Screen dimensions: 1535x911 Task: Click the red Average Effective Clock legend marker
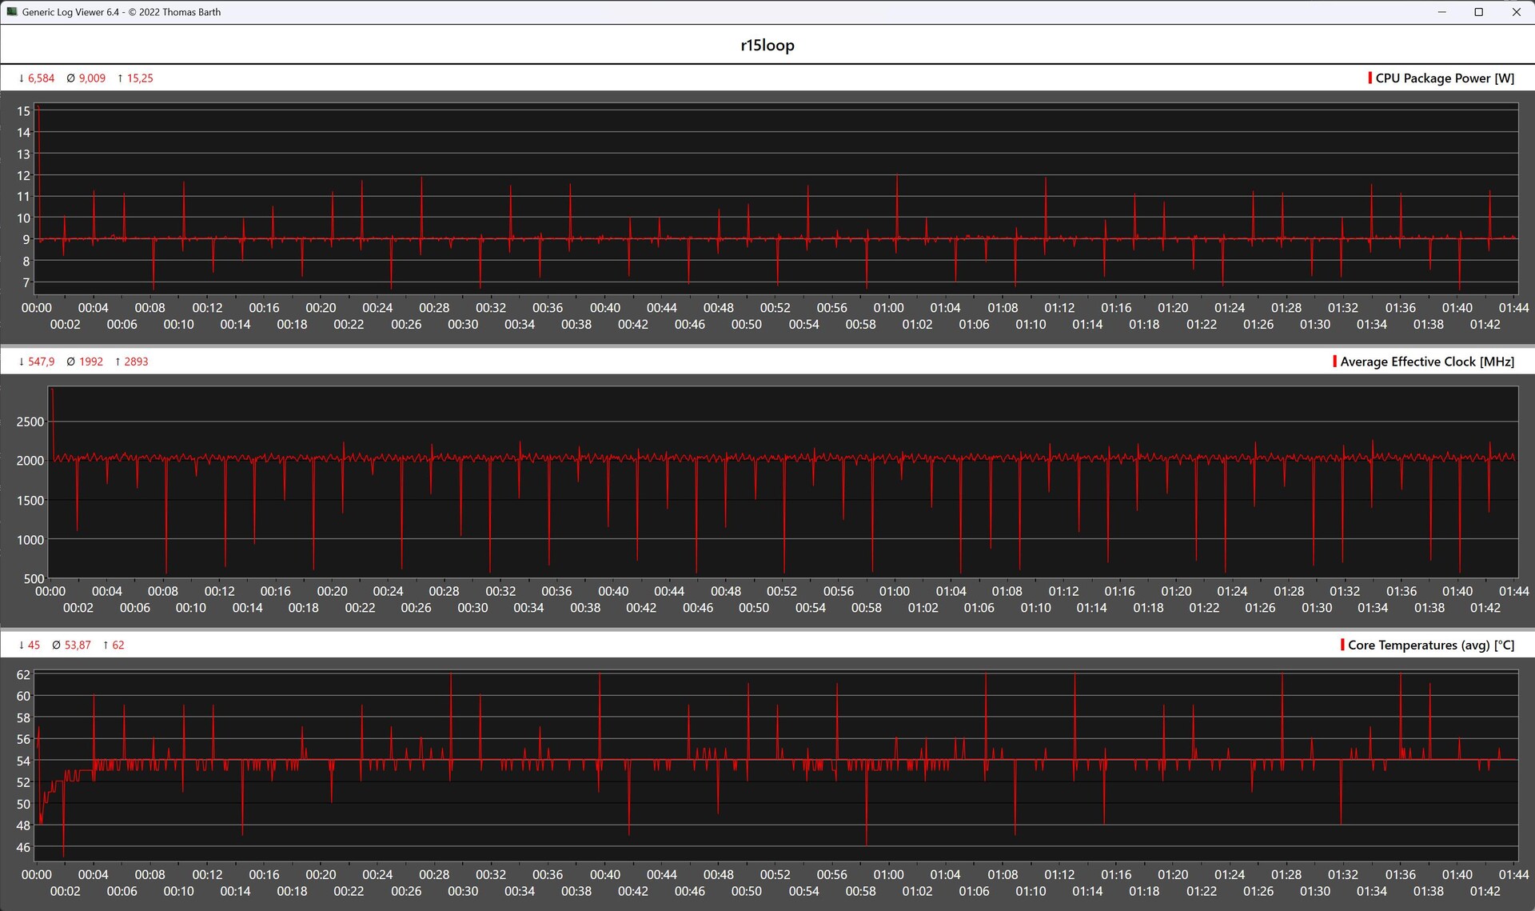pos(1335,362)
